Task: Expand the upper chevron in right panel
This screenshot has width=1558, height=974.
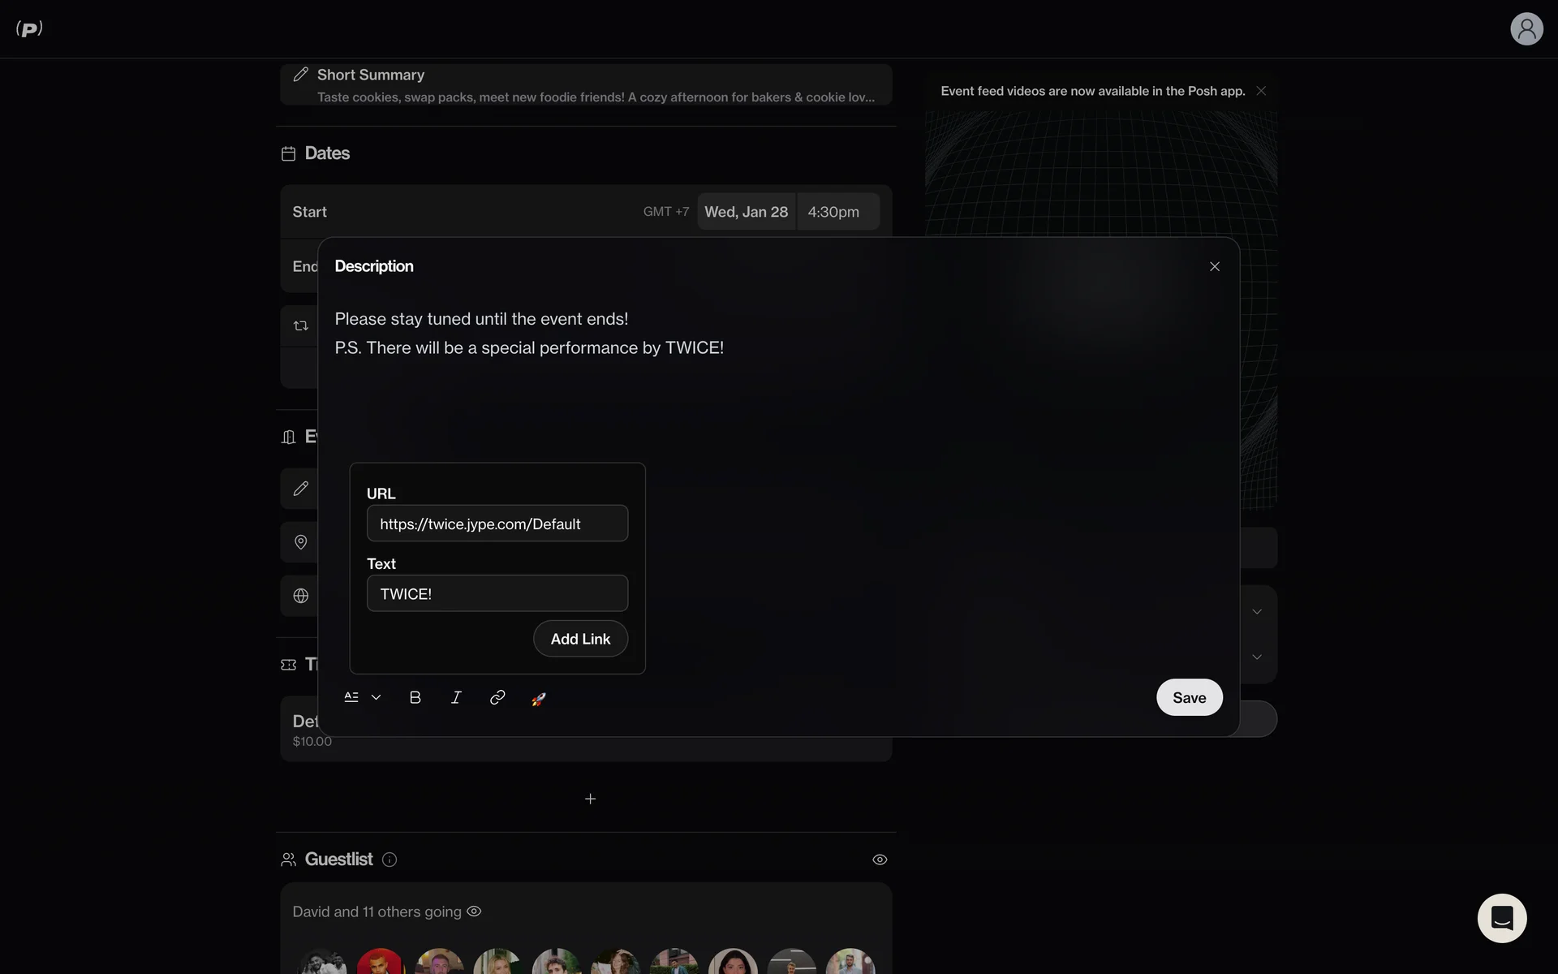Action: coord(1257,611)
